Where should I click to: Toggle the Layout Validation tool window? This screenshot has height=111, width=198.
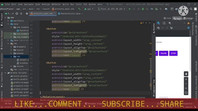[x=196, y=35]
